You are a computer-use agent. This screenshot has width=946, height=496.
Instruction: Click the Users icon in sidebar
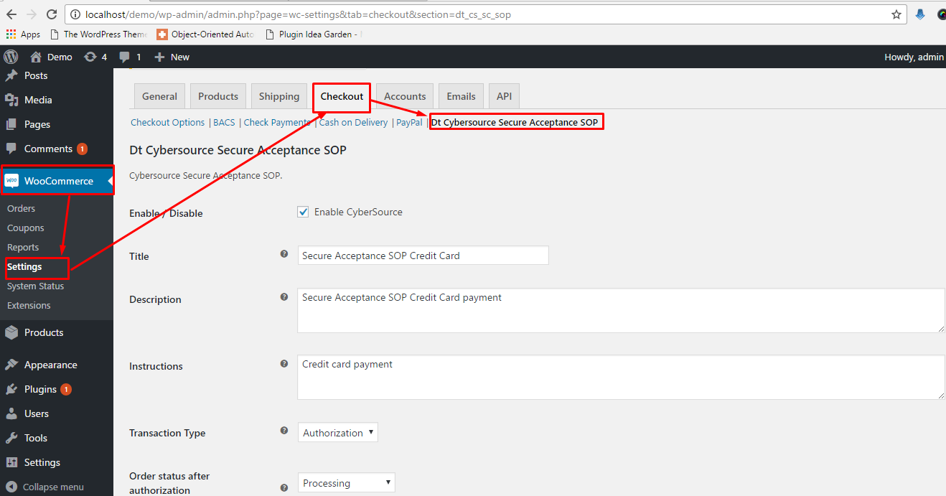point(11,413)
